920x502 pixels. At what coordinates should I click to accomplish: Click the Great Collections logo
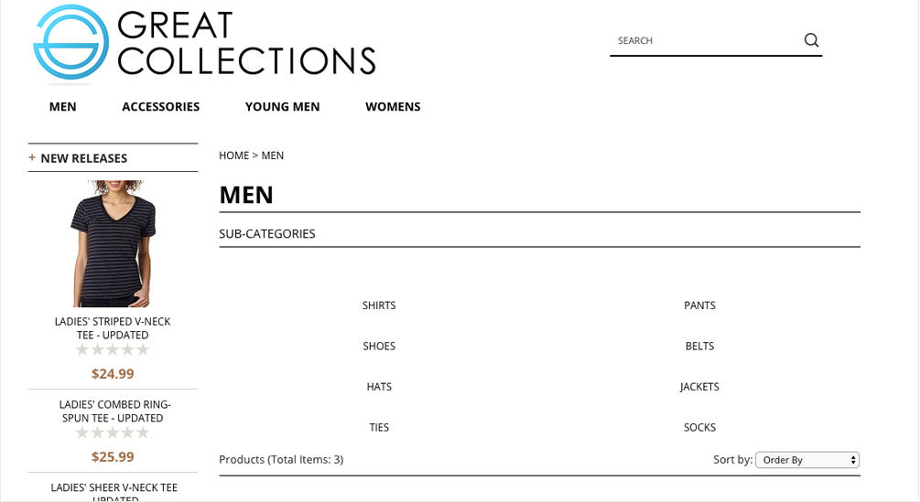point(204,43)
